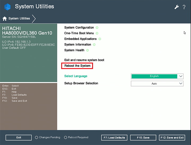Screen dimensions: 191x145
Task: Toggle the Reboot Required radio indicator
Action: tap(66, 138)
